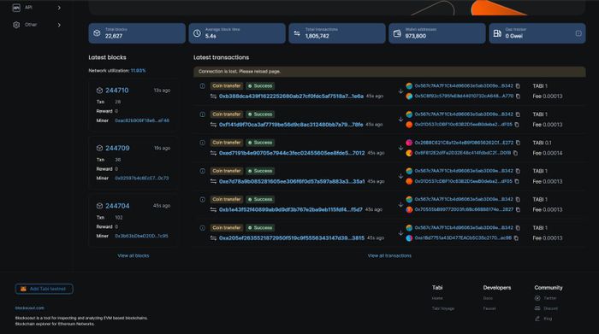Open details icon for transaction ending 7012
This screenshot has height=334, width=599.
click(x=203, y=143)
